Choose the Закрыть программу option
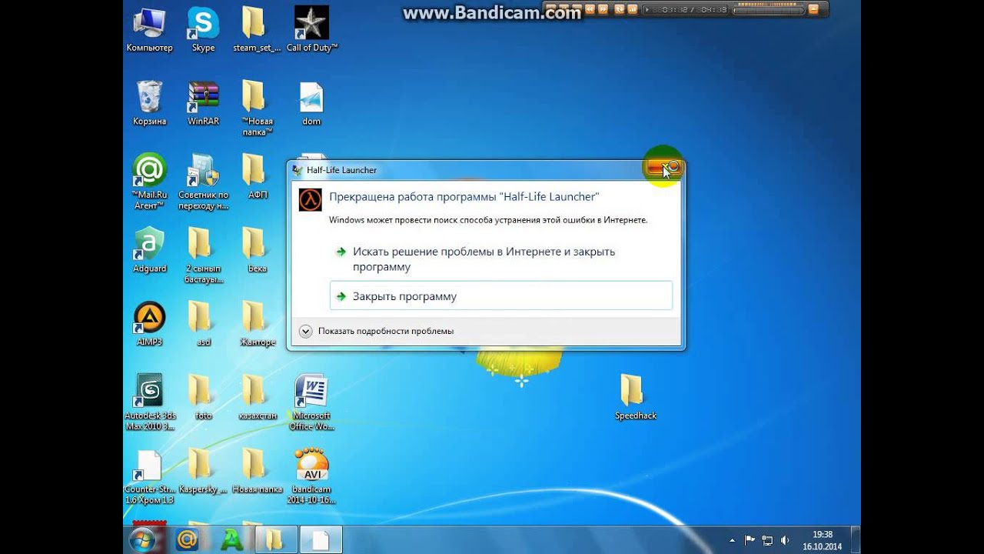Screen dimensions: 984x554 pos(500,296)
